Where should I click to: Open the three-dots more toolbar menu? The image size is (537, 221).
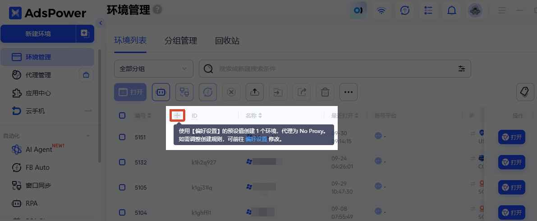(349, 92)
